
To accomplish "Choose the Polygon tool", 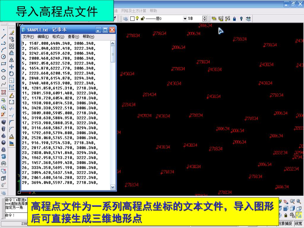I will click(4, 77).
